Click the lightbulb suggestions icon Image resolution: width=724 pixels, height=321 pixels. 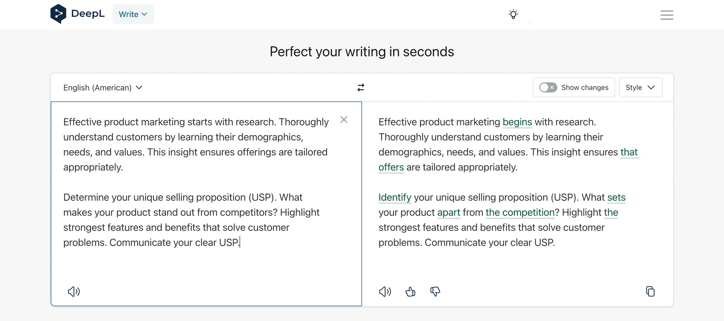pyautogui.click(x=513, y=14)
